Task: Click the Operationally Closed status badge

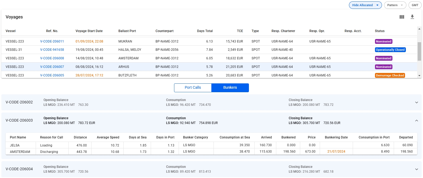Action: tap(390, 50)
